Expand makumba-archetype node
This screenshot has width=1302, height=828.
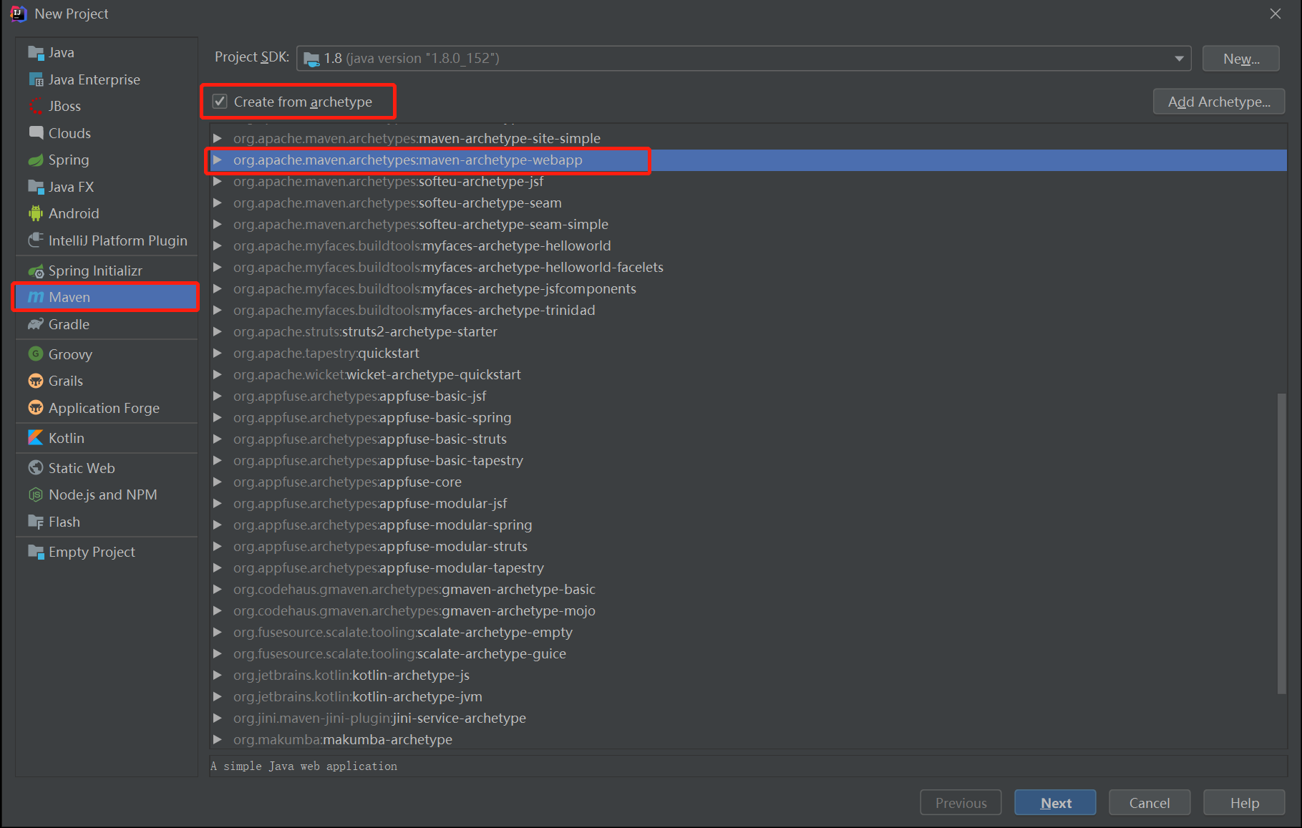click(218, 739)
